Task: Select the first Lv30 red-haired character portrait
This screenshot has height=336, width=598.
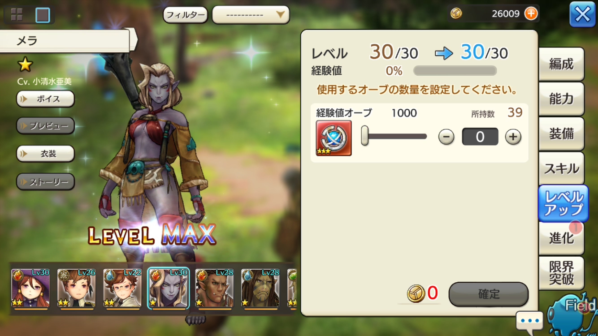Action: coord(30,289)
